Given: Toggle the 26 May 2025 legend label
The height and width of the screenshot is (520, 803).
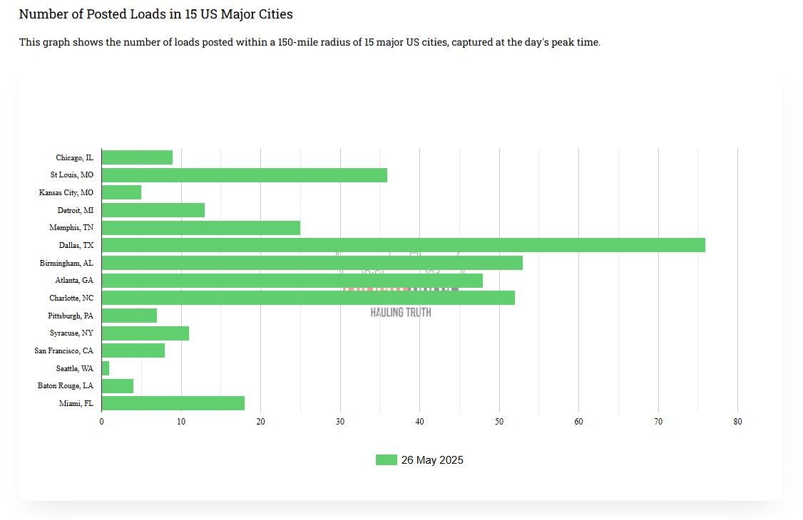Looking at the screenshot, I should tap(432, 460).
